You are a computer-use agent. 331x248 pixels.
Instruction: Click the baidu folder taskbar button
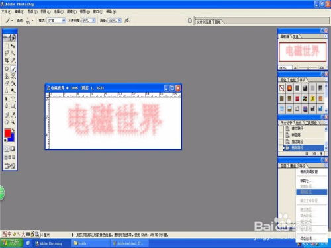(91, 243)
